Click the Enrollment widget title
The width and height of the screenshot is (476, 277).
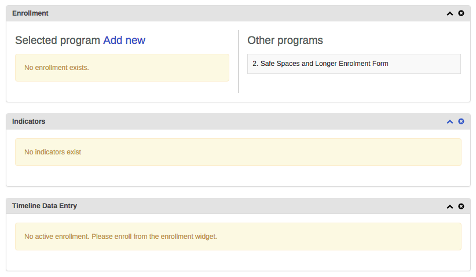[30, 13]
